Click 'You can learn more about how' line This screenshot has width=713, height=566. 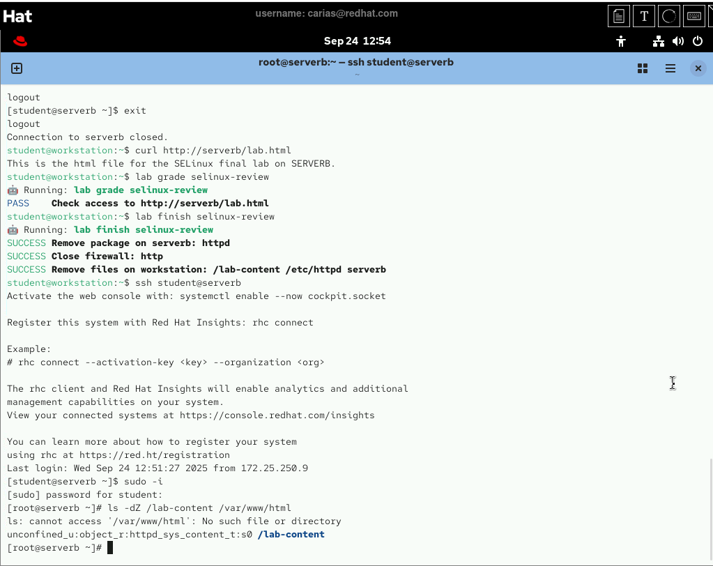[152, 442]
